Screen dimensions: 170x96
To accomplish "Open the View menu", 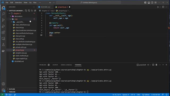I will 25,2.
